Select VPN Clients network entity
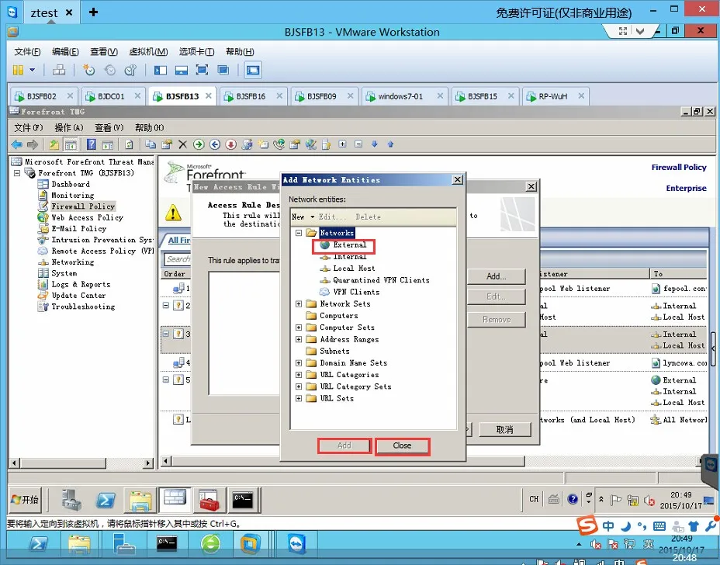The image size is (720, 565). 356,292
